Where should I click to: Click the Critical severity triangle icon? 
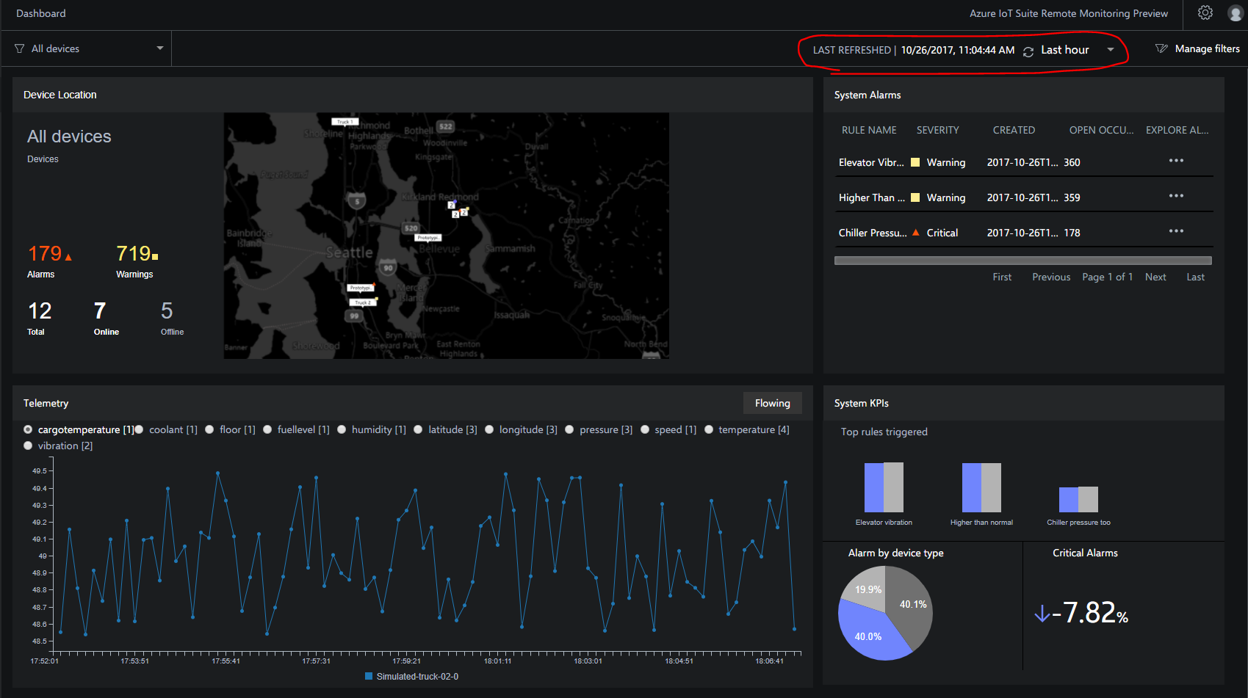pyautogui.click(x=915, y=232)
